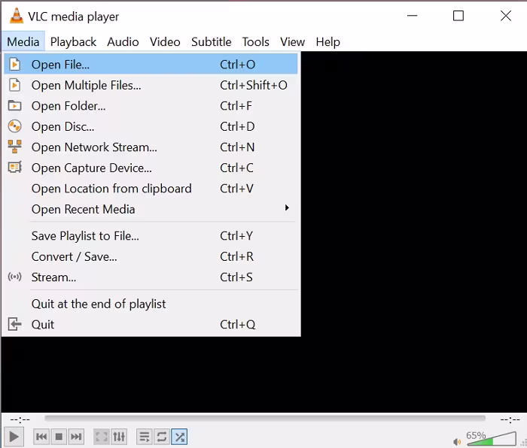Screen dimensions: 527x448
Task: Toggle the loop repeat mode
Action: pos(162,437)
